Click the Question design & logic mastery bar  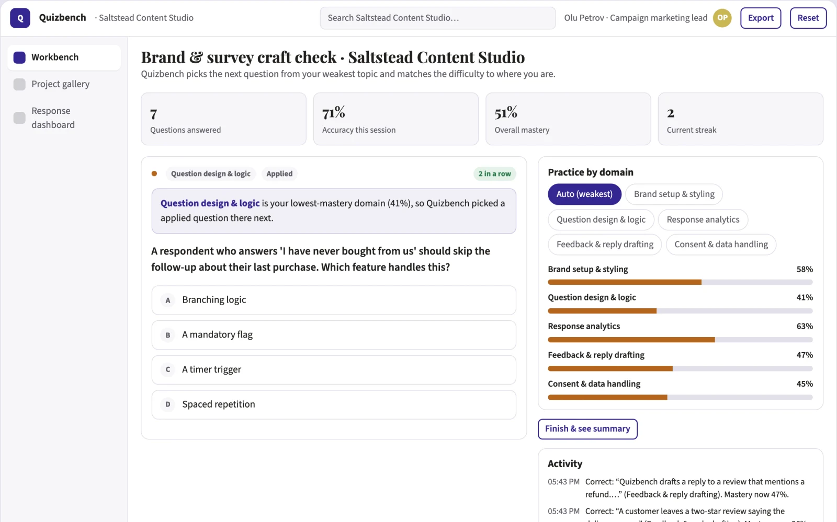point(680,311)
